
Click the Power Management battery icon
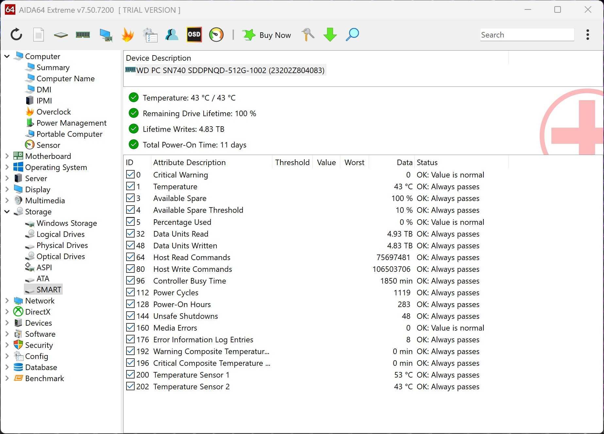30,122
